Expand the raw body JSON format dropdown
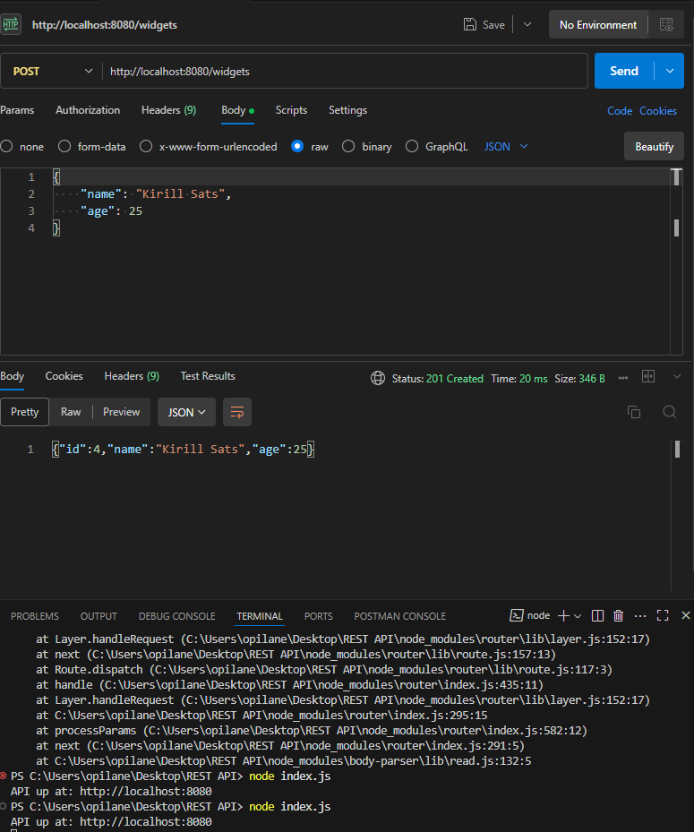This screenshot has width=694, height=832. (507, 146)
